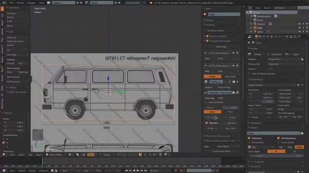Open the Feature Set Supported dropdown

click(x=285, y=64)
